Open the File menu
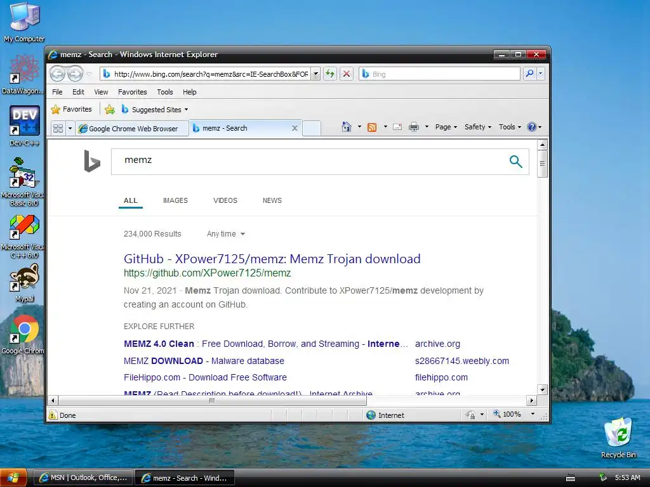Screen dimensions: 650x487 click(x=57, y=92)
